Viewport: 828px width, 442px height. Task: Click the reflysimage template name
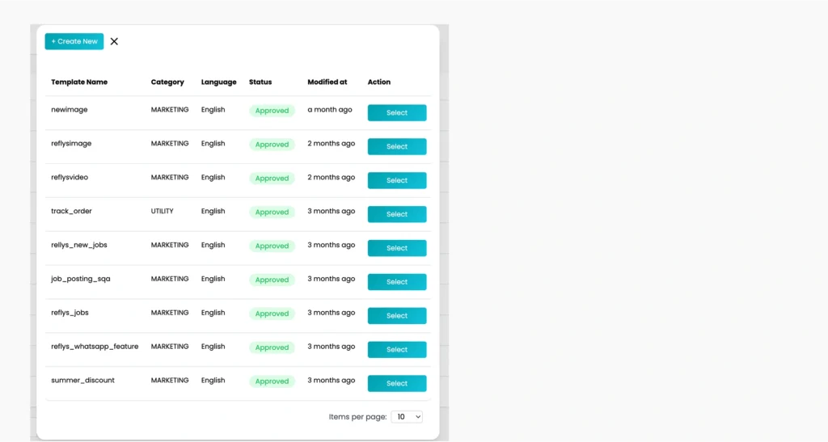click(x=71, y=144)
